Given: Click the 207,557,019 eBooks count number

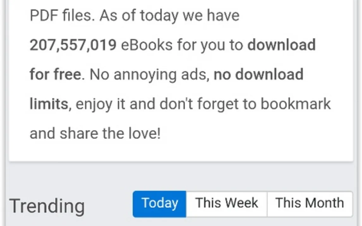Looking at the screenshot, I should (73, 45).
